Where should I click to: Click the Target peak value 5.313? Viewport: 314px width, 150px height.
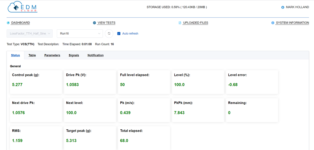[x=71, y=141]
